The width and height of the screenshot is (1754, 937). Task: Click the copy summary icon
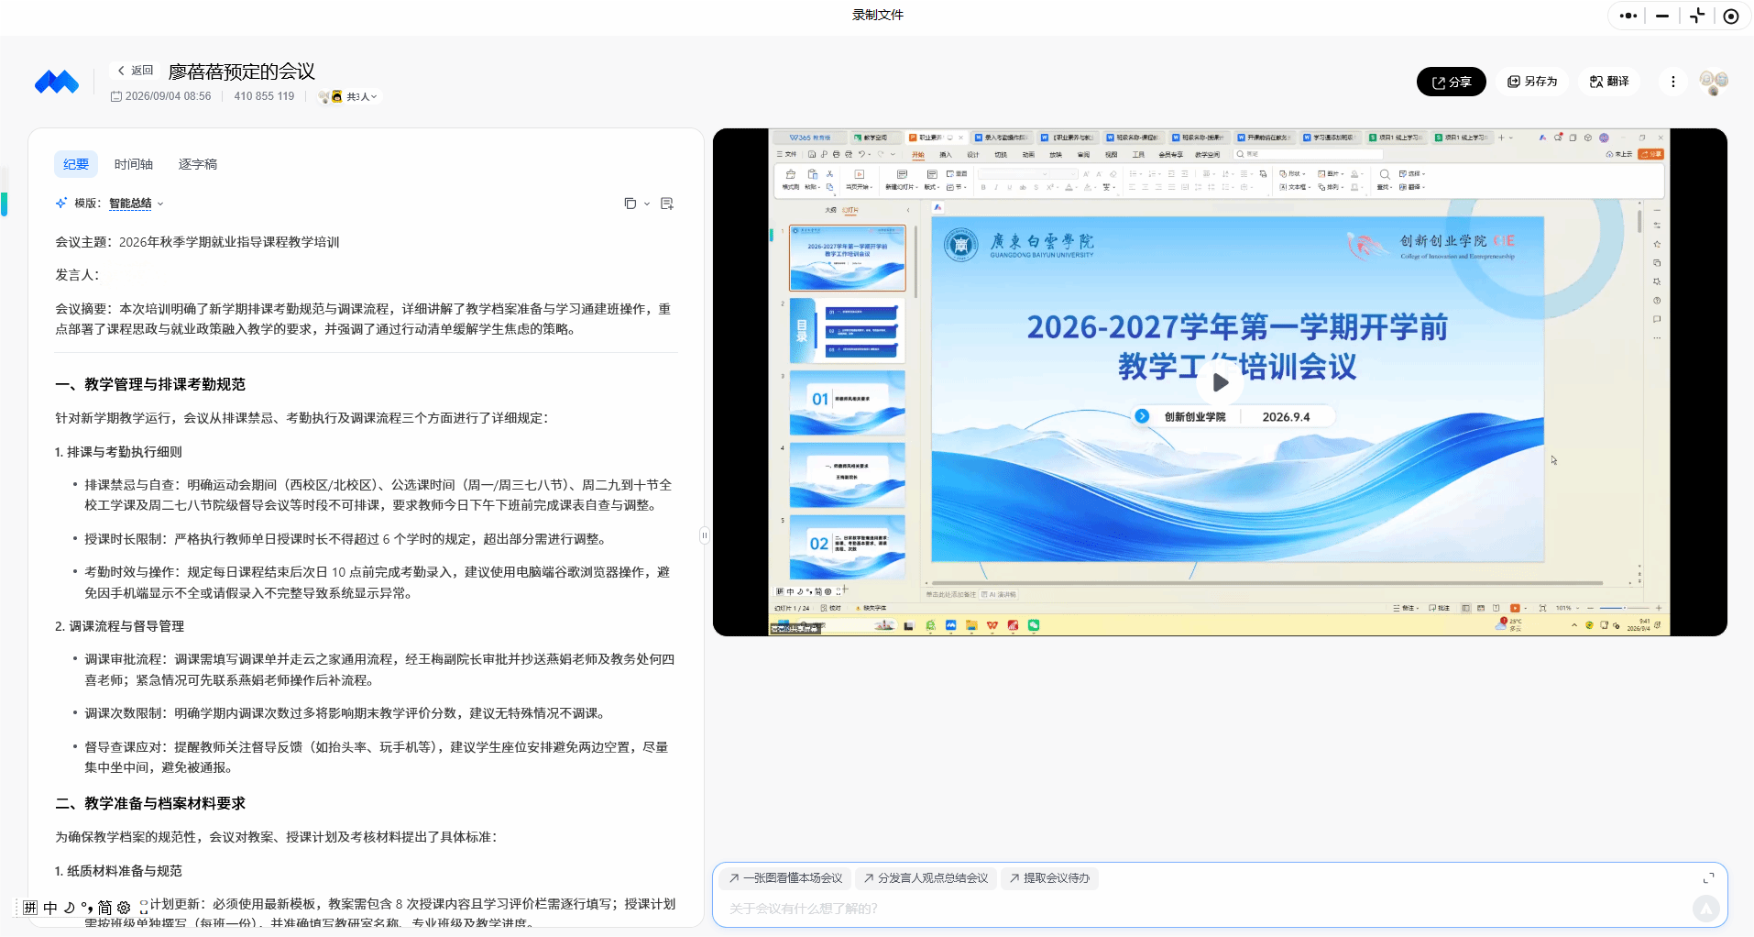click(630, 204)
